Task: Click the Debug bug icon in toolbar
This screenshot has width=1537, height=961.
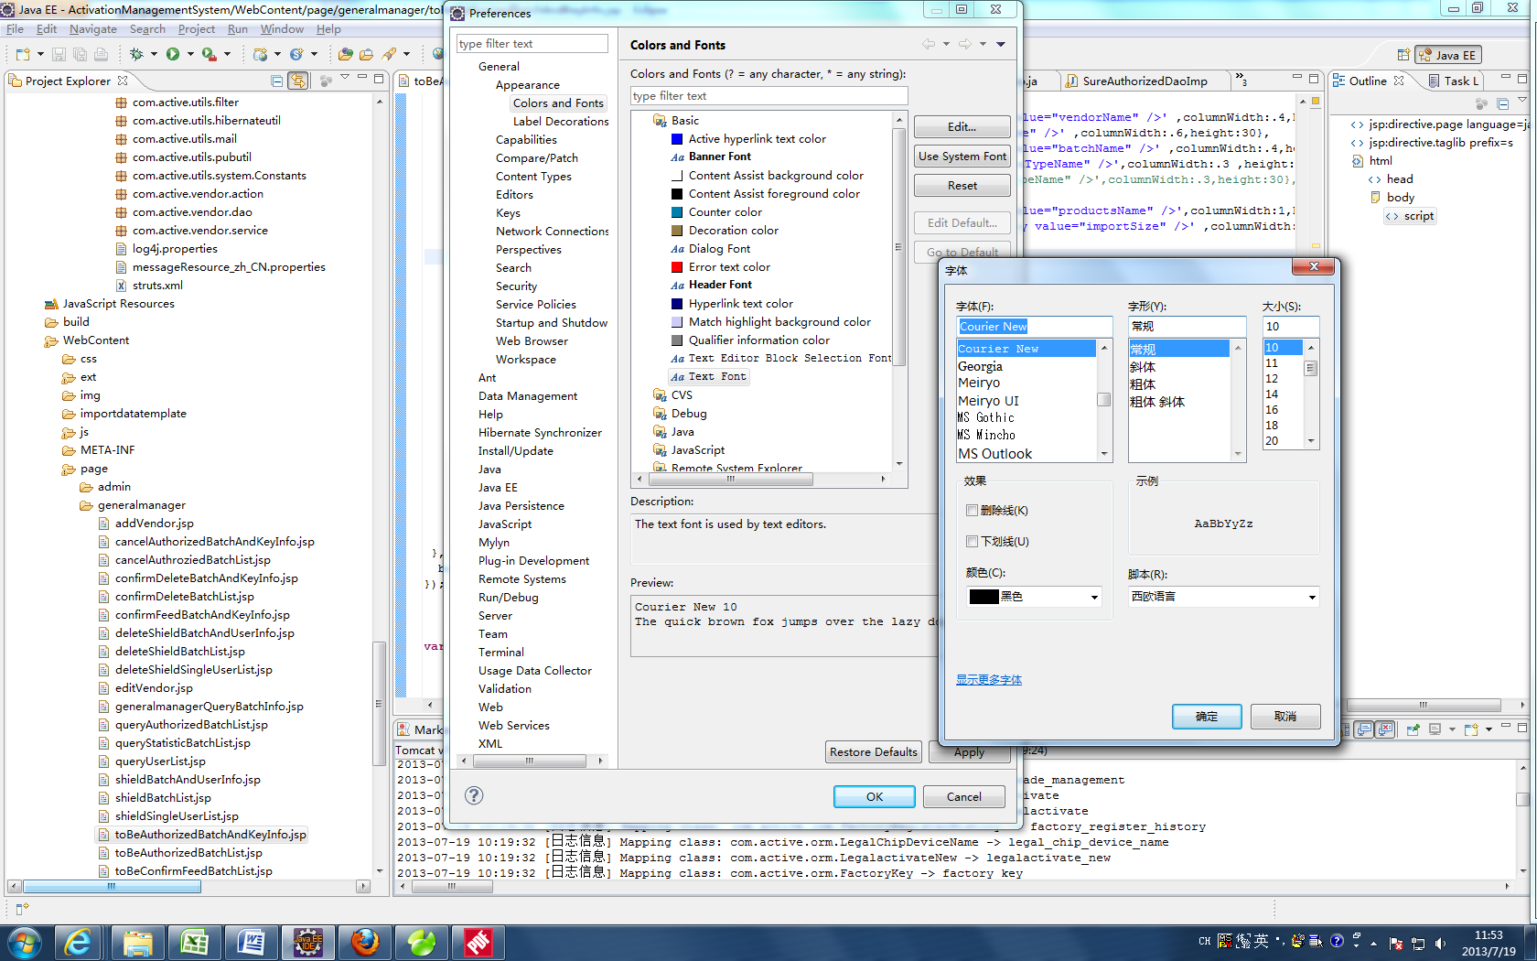Action: tap(136, 55)
